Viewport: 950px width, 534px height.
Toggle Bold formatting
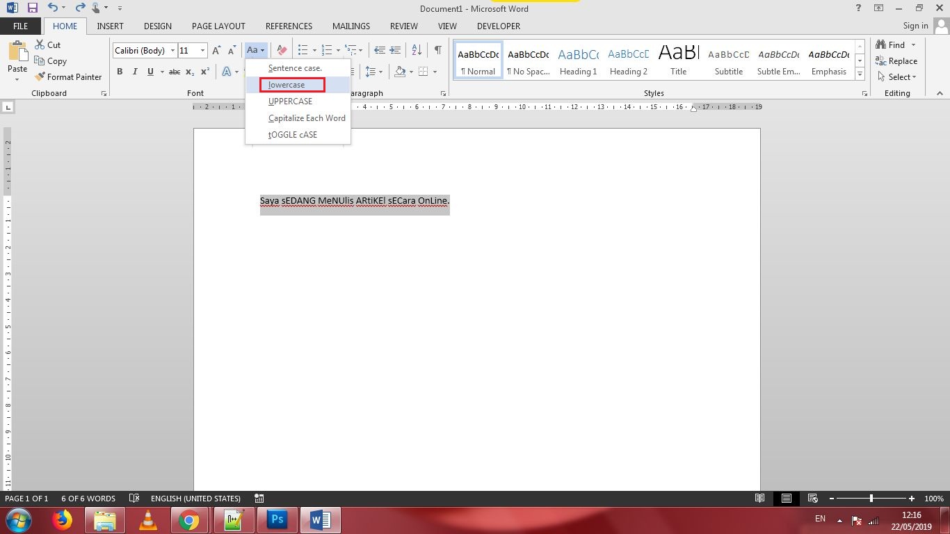(119, 71)
